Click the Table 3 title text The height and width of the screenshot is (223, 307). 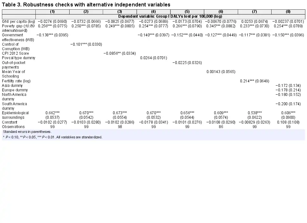click(x=86, y=5)
